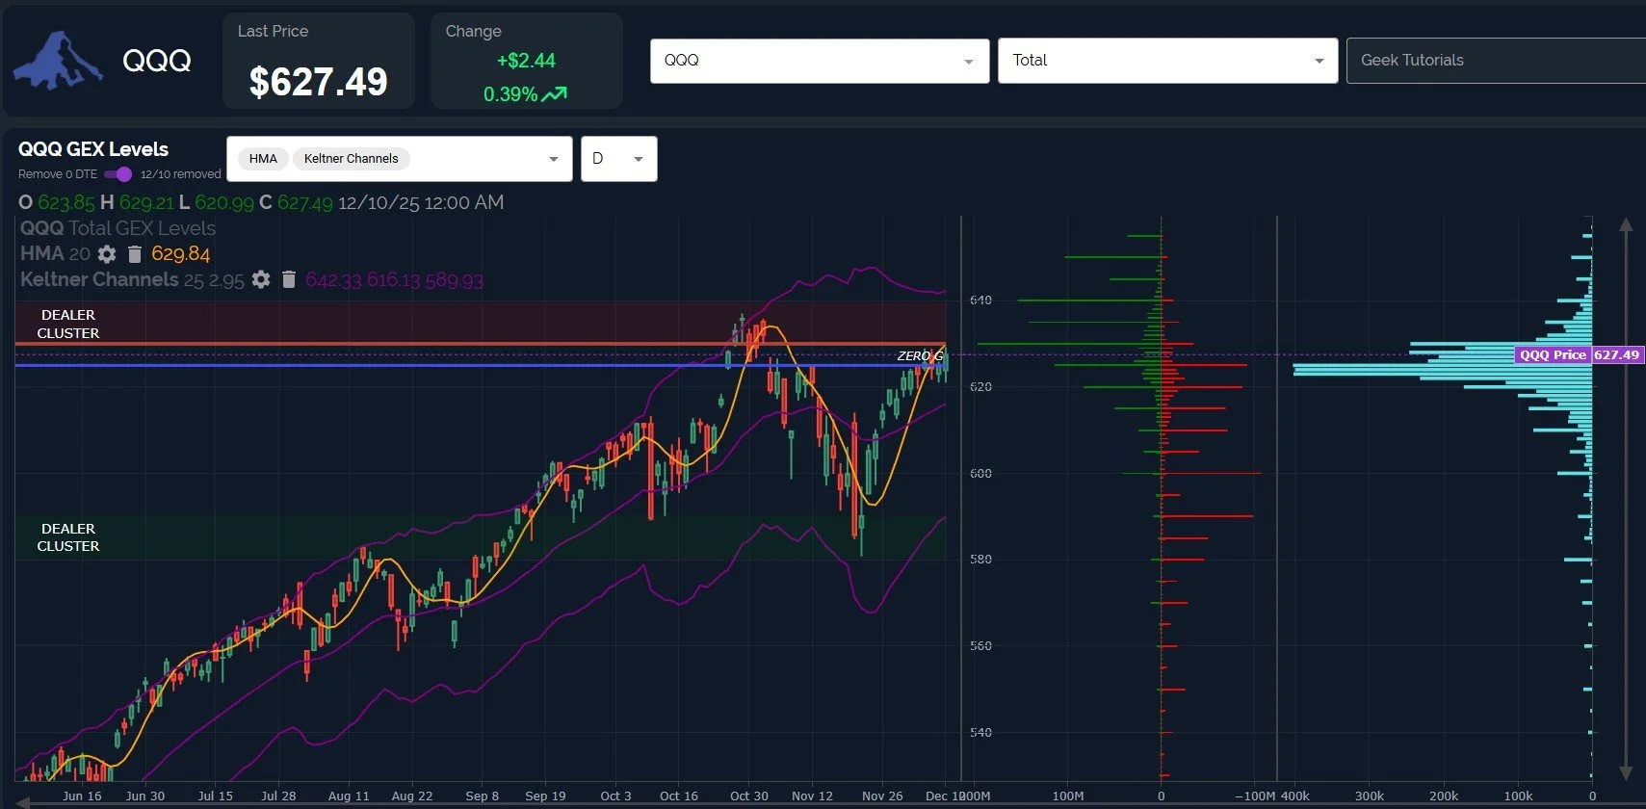
Task: Open Keltner Channels settings gear
Action: click(x=261, y=279)
